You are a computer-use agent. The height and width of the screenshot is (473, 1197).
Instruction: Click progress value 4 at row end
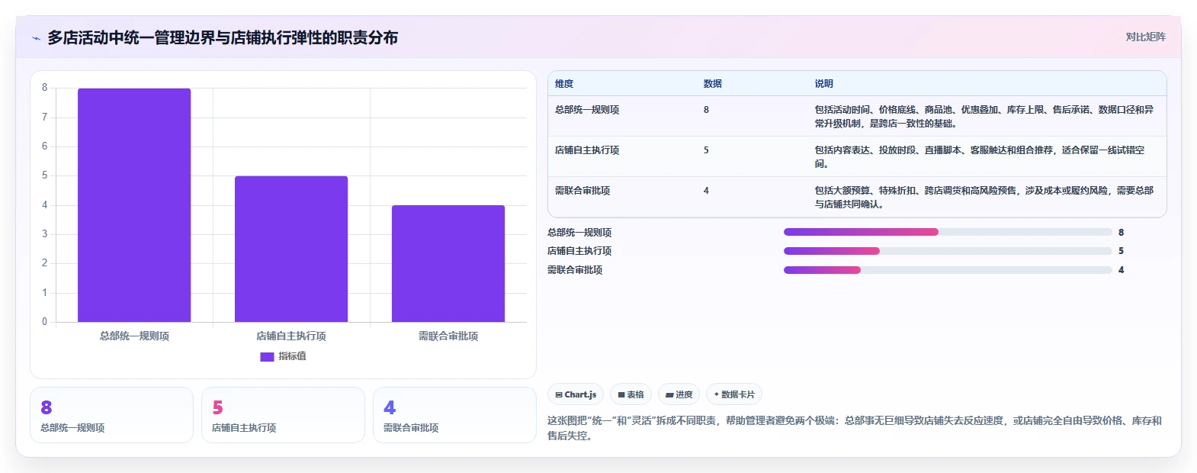point(1121,270)
